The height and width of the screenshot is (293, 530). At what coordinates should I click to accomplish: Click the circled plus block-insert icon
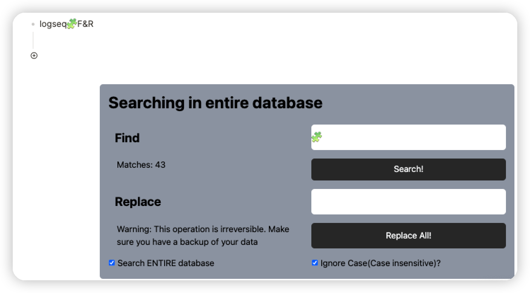pyautogui.click(x=34, y=56)
